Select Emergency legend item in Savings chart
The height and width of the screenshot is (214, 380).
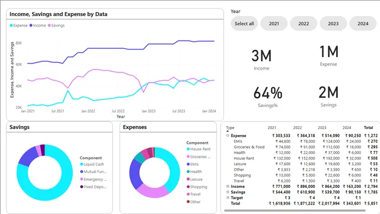(94, 180)
